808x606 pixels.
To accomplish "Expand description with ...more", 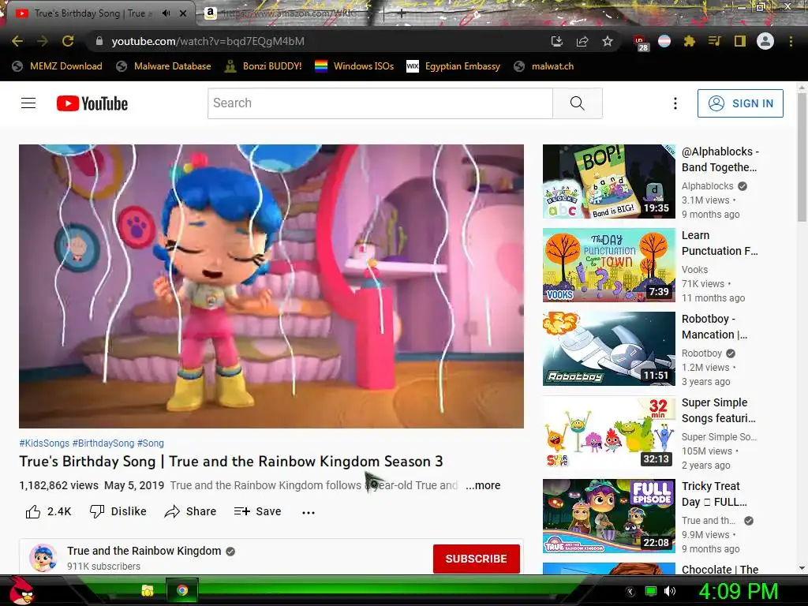I will coord(483,485).
